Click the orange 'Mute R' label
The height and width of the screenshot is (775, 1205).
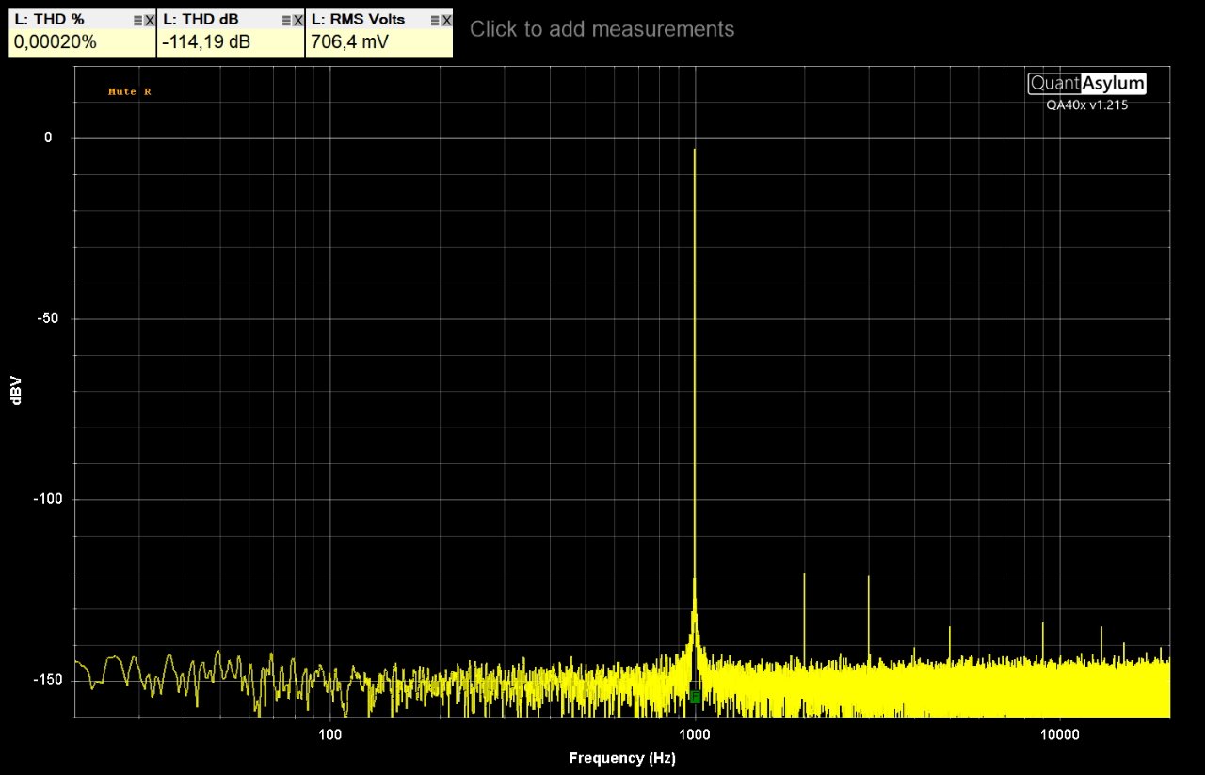(129, 91)
